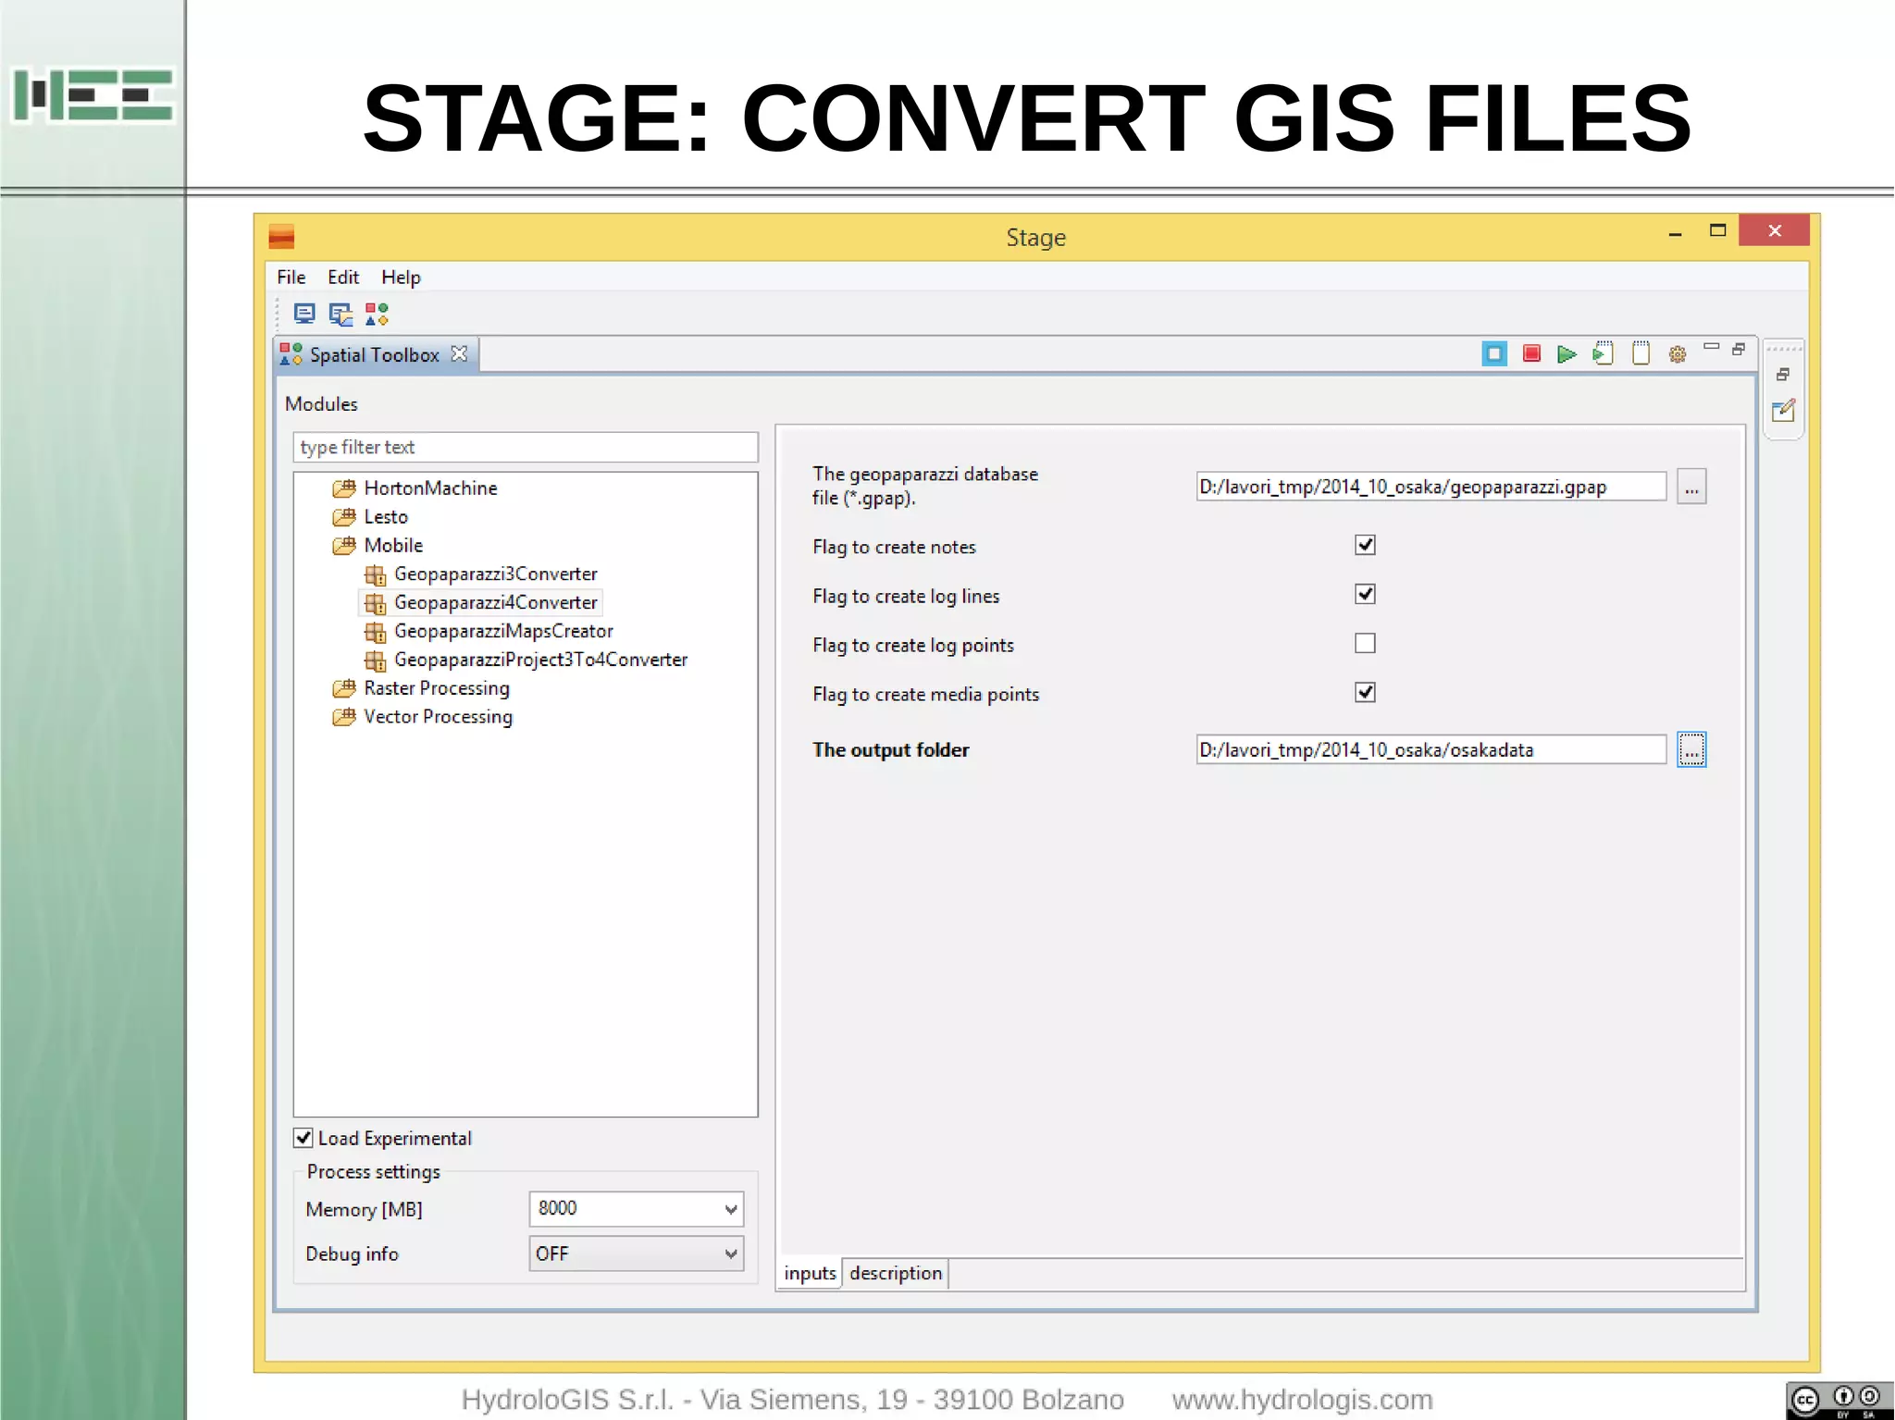Open Spatial Toolbox via colored shapes toolbar icon
1895x1420 pixels.
[x=377, y=315]
